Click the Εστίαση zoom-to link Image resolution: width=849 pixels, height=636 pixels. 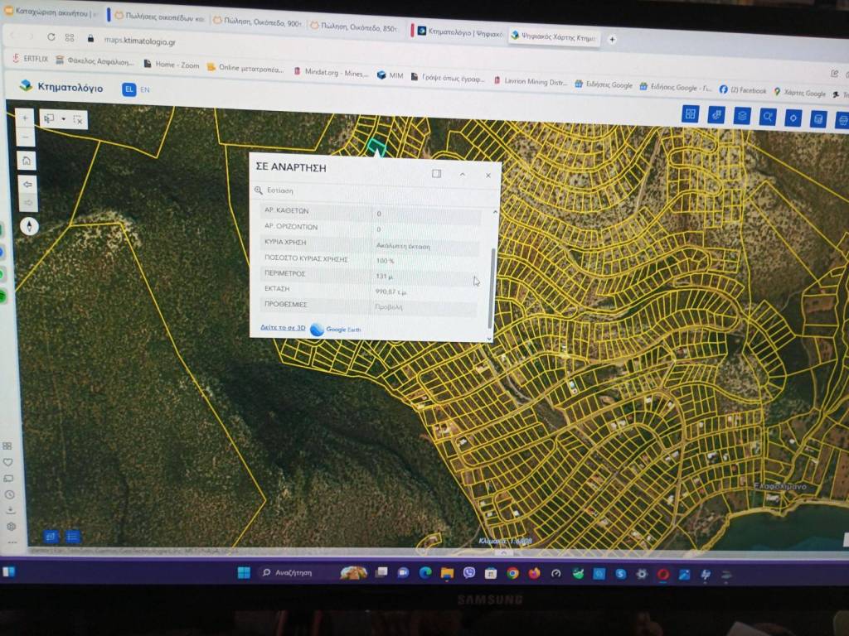tap(279, 190)
